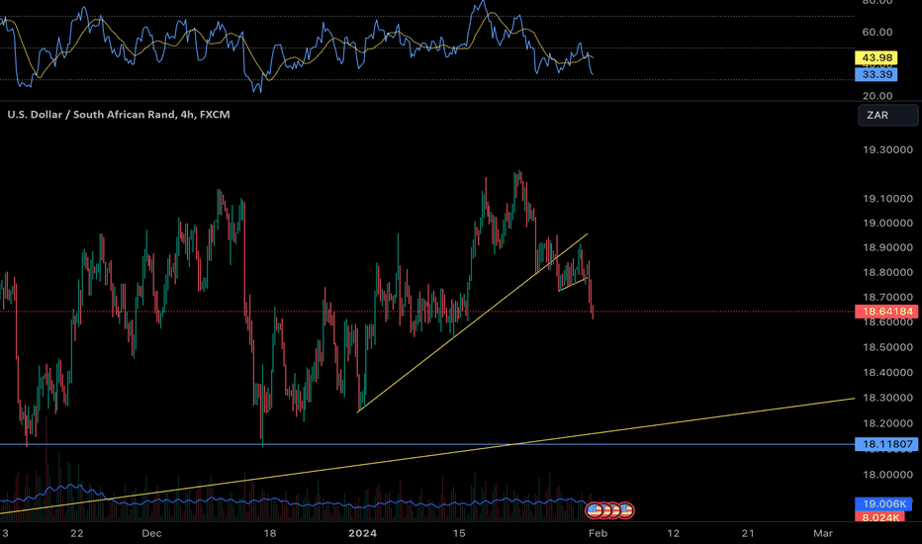Click the 60.00 RSI scale label
Screen dimensions: 922x544
pos(876,32)
